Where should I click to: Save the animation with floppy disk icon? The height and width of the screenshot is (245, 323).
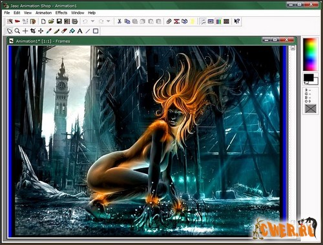59,21
